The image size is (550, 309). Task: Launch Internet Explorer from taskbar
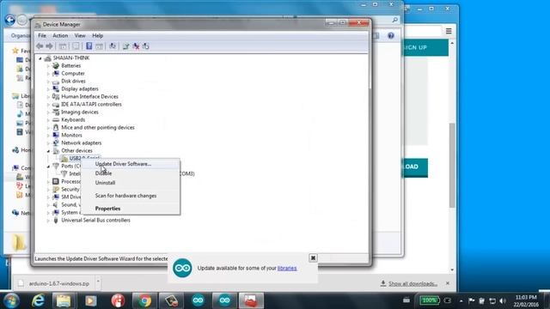coord(38,300)
